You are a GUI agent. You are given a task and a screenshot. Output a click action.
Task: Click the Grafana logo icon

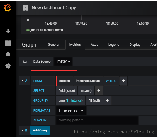(x=7, y=7)
